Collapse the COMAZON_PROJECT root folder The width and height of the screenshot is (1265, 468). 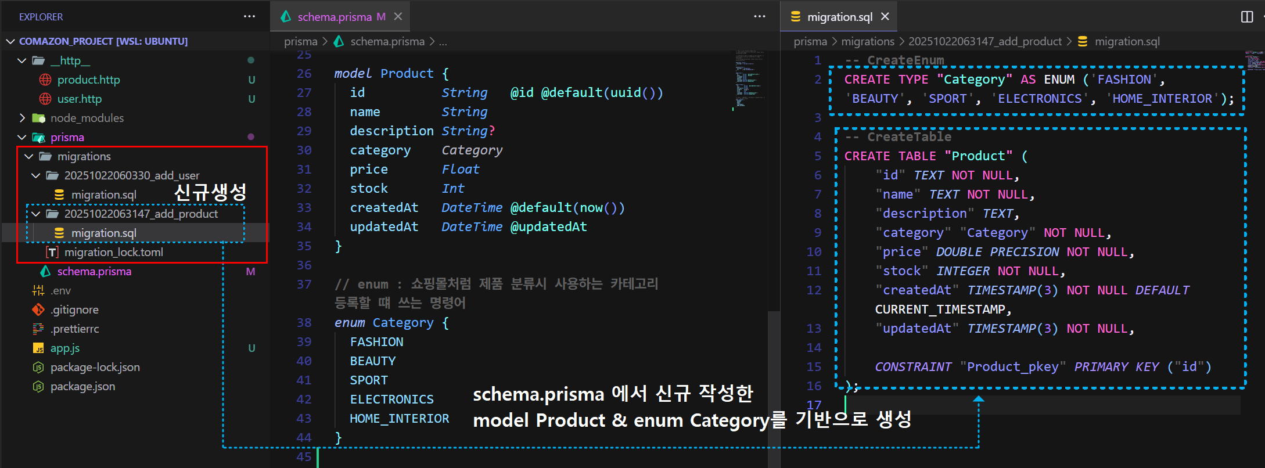pos(10,41)
